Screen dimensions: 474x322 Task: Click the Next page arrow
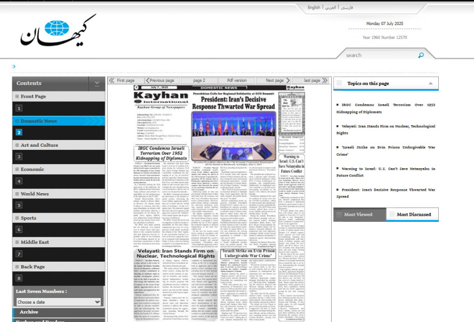tap(288, 80)
